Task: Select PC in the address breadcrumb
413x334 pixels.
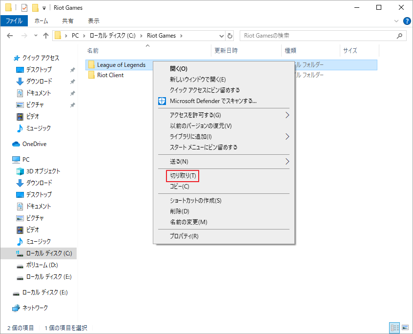Action: (x=75, y=36)
